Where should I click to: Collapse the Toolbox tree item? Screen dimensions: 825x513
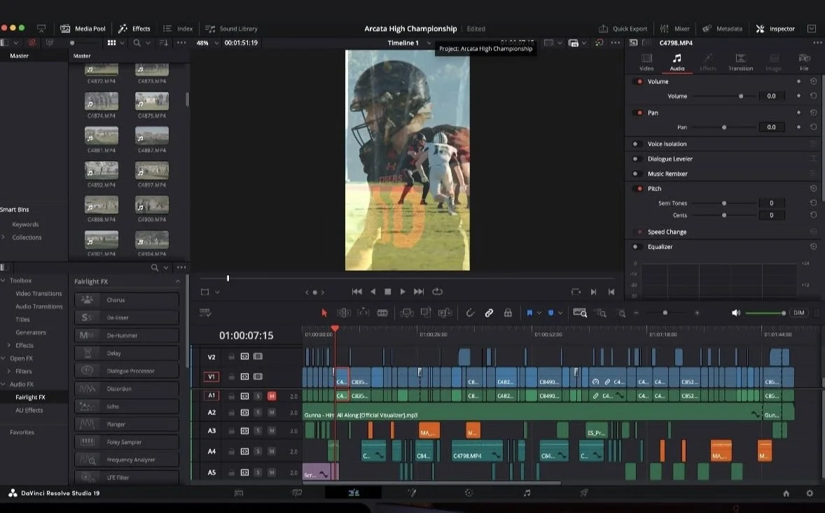coord(4,281)
